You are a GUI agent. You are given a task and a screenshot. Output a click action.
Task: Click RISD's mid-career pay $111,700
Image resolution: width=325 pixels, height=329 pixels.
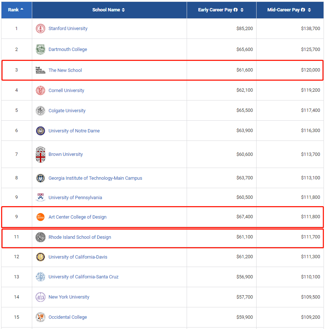point(311,237)
